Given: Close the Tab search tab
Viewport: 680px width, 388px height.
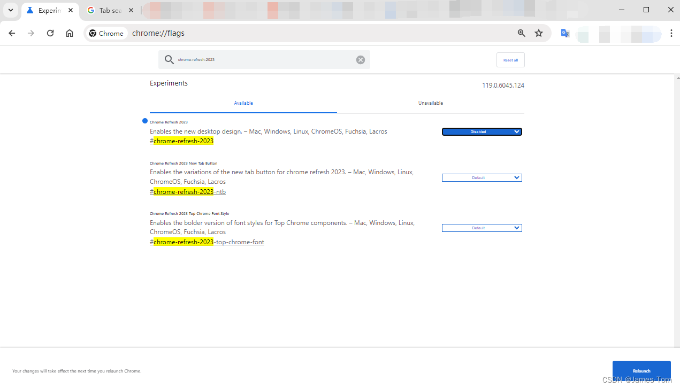Looking at the screenshot, I should coord(131,10).
